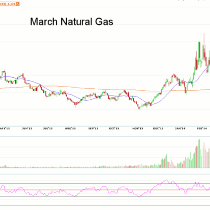Select the FEB'14 date axis label
The width and height of the screenshot is (210, 210).
202,129
